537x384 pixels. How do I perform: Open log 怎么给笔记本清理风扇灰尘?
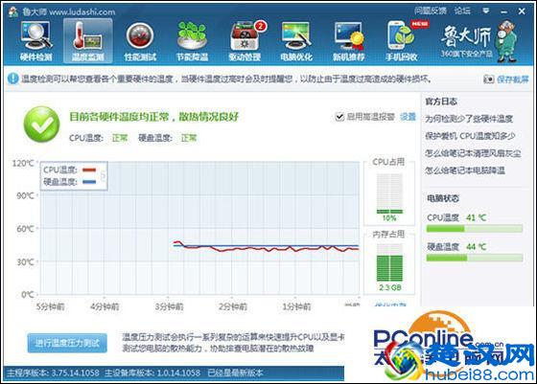(473, 153)
